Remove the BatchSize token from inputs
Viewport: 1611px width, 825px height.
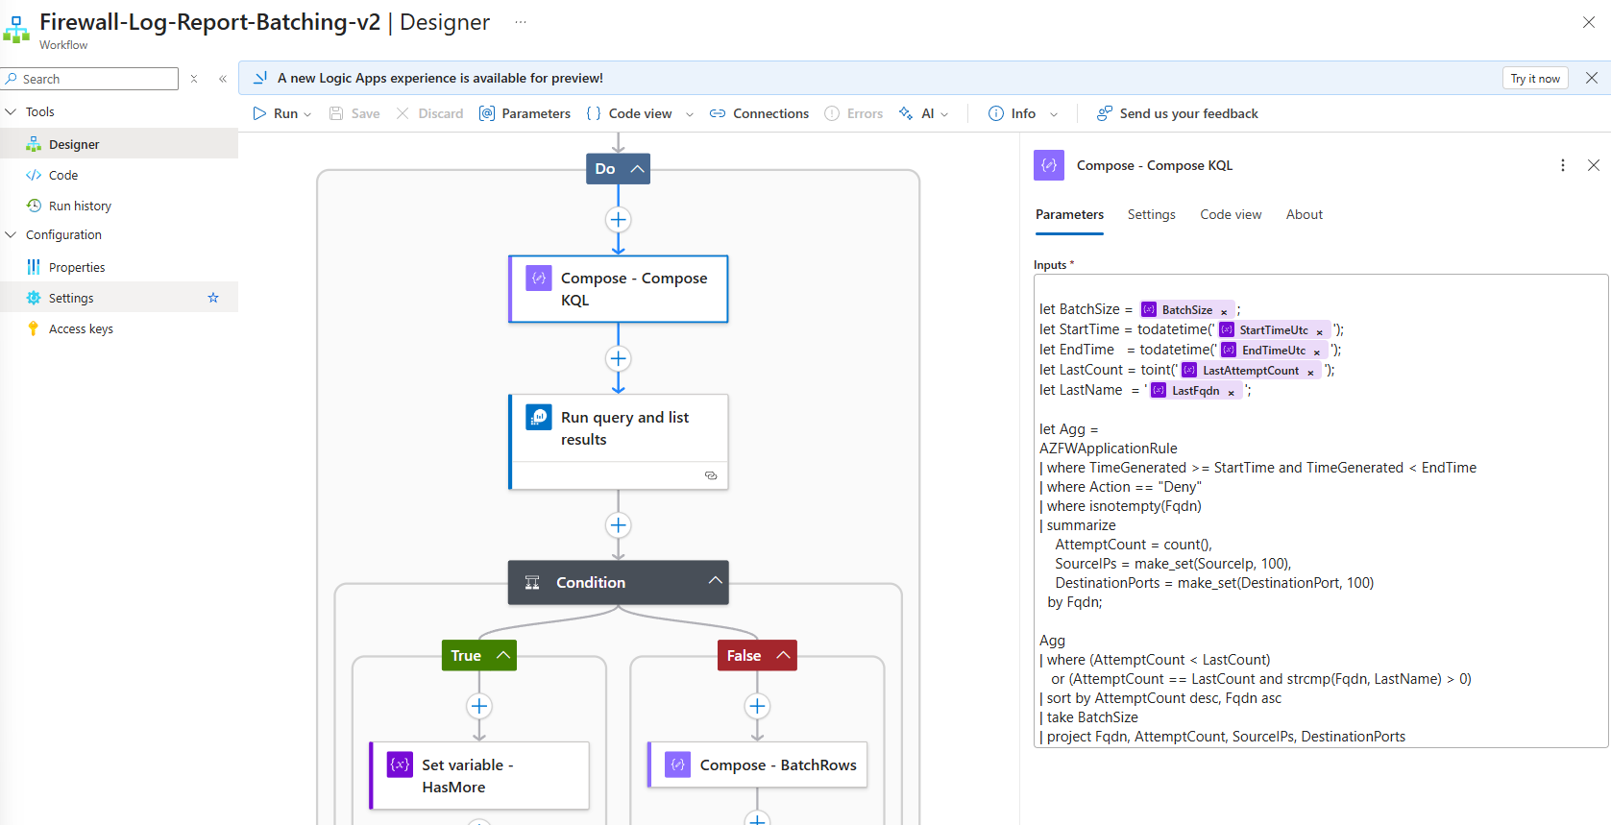[x=1224, y=311]
